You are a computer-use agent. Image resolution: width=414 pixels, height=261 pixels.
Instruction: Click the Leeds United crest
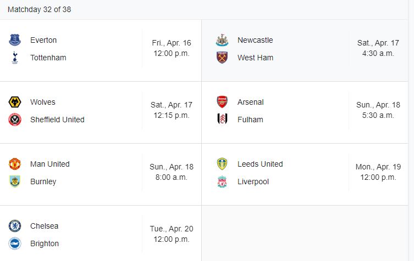coord(222,164)
